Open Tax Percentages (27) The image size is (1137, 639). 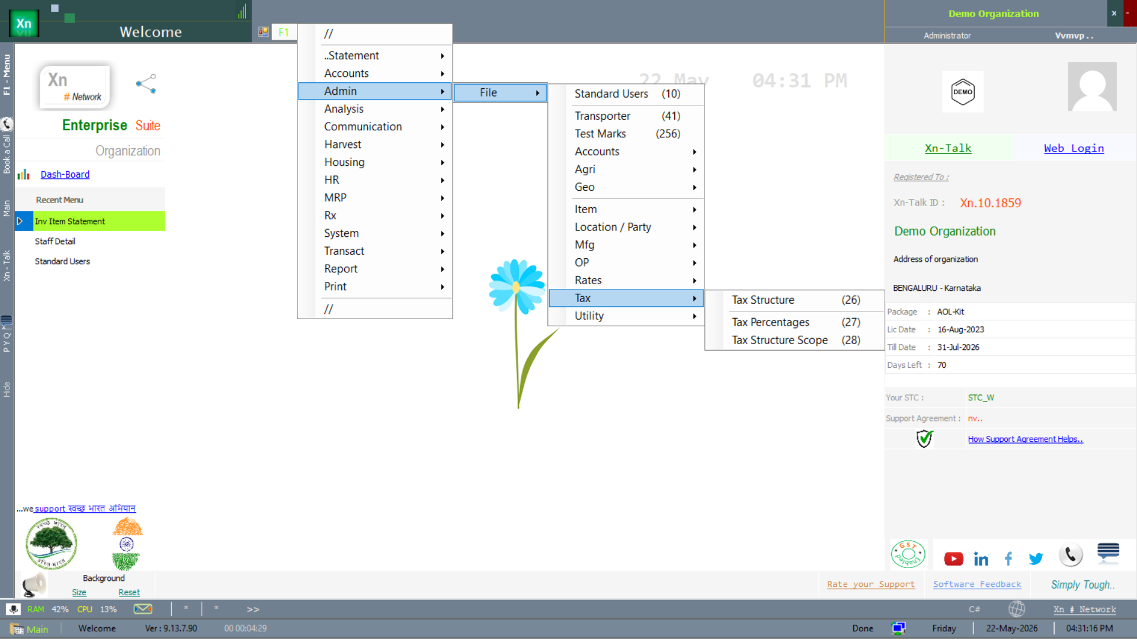point(795,322)
